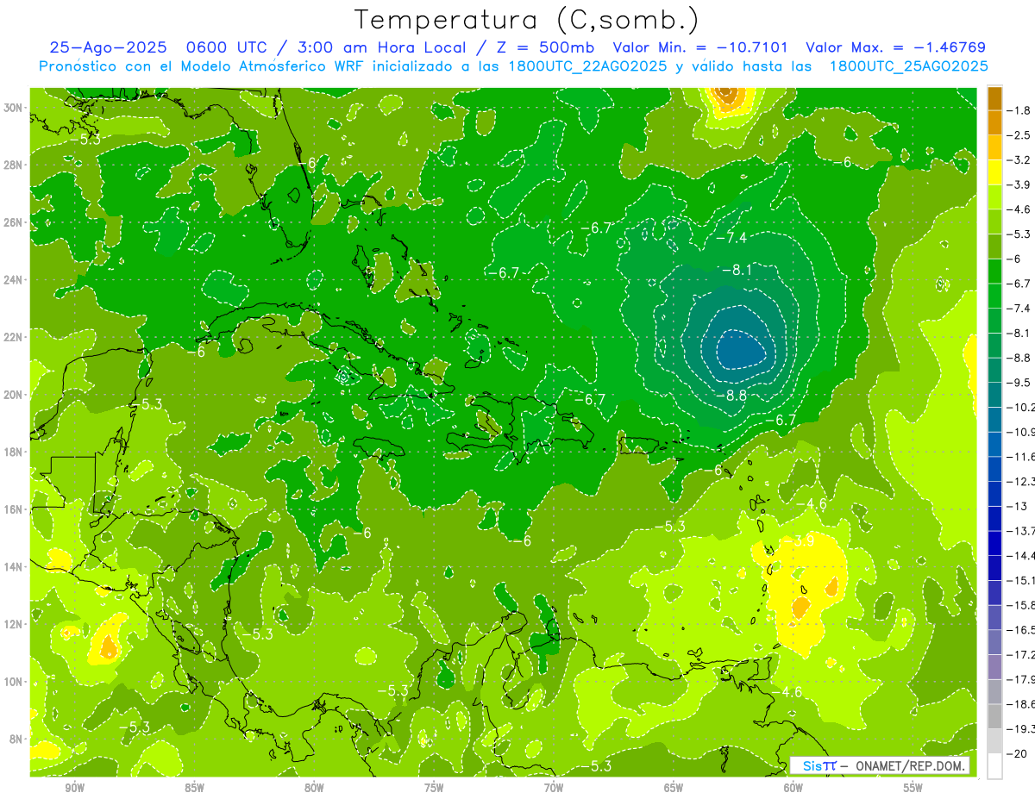Screen dimensions: 1035x799
Task: Click the "85W" longitude axis label
Action: click(x=194, y=788)
